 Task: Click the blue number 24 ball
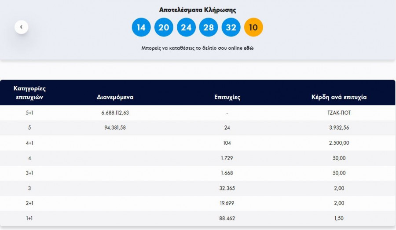186,27
